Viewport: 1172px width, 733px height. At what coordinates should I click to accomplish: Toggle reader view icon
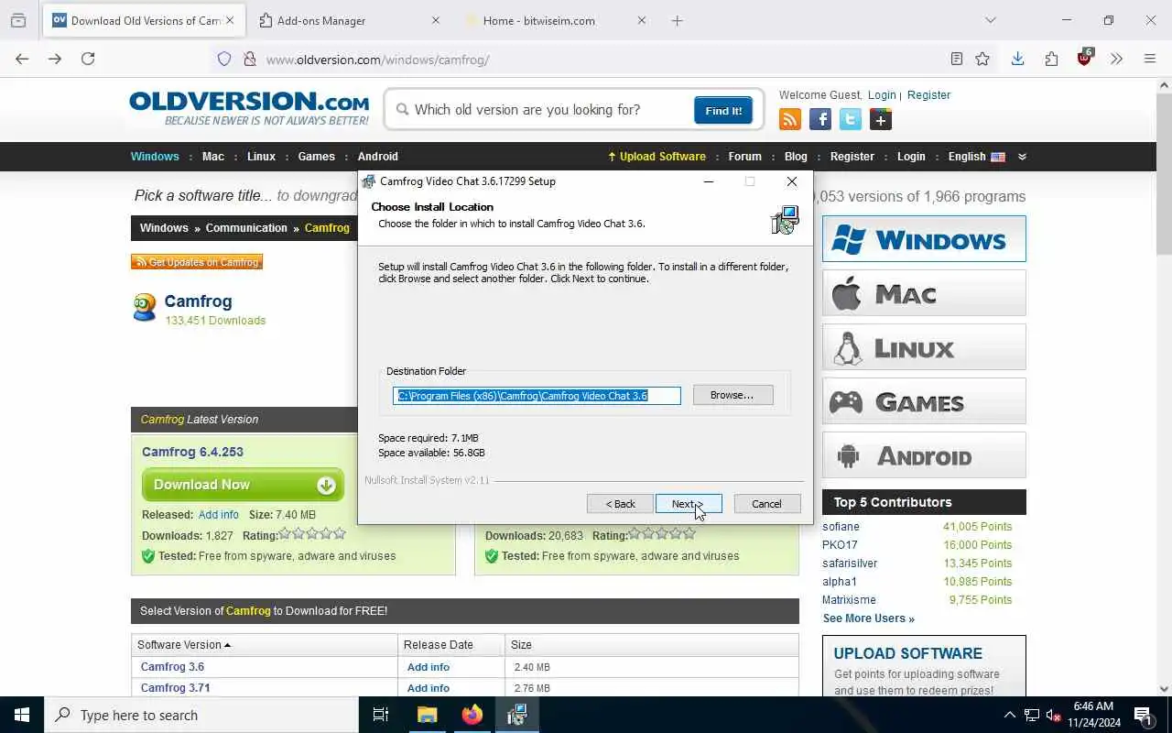(x=956, y=59)
